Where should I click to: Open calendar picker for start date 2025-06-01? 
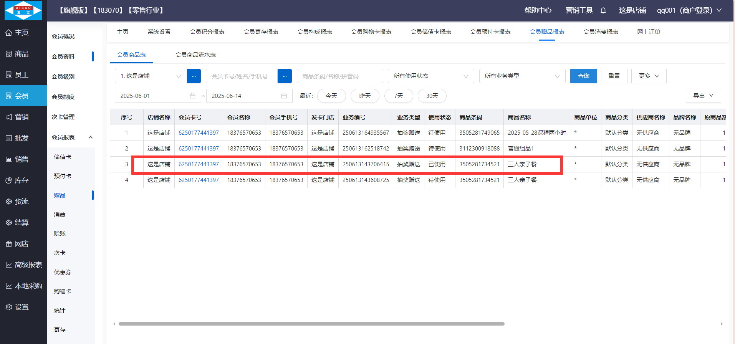pos(192,96)
